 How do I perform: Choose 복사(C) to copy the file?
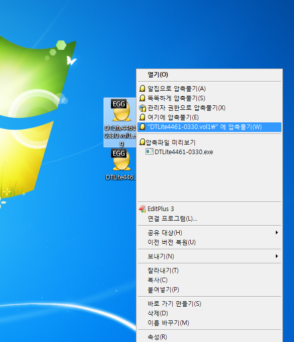[209, 280]
